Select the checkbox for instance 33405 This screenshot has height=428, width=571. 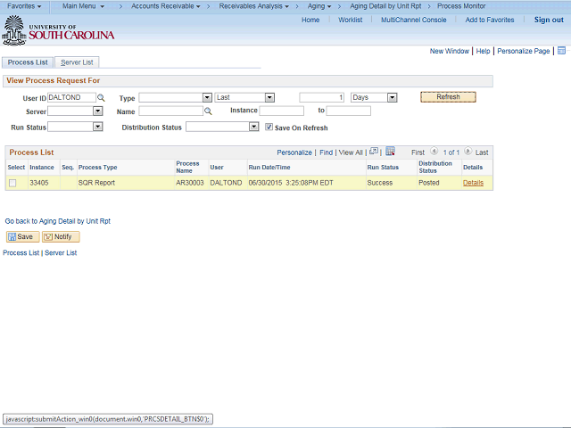point(12,183)
